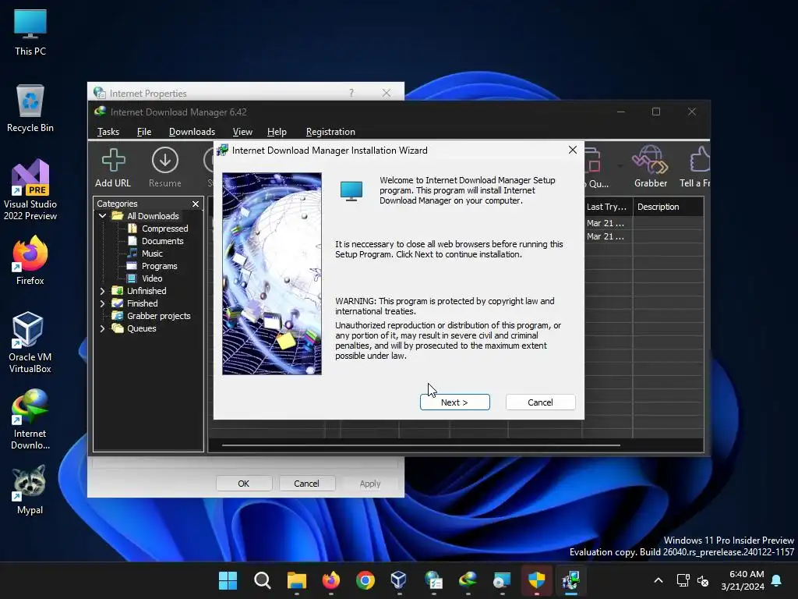Viewport: 798px width, 599px height.
Task: Select the Music category
Action: (x=152, y=253)
